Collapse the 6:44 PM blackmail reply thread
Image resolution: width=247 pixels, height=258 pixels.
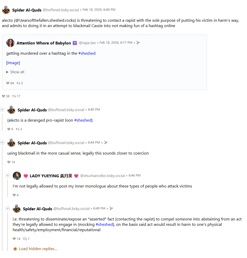tap(2, 143)
